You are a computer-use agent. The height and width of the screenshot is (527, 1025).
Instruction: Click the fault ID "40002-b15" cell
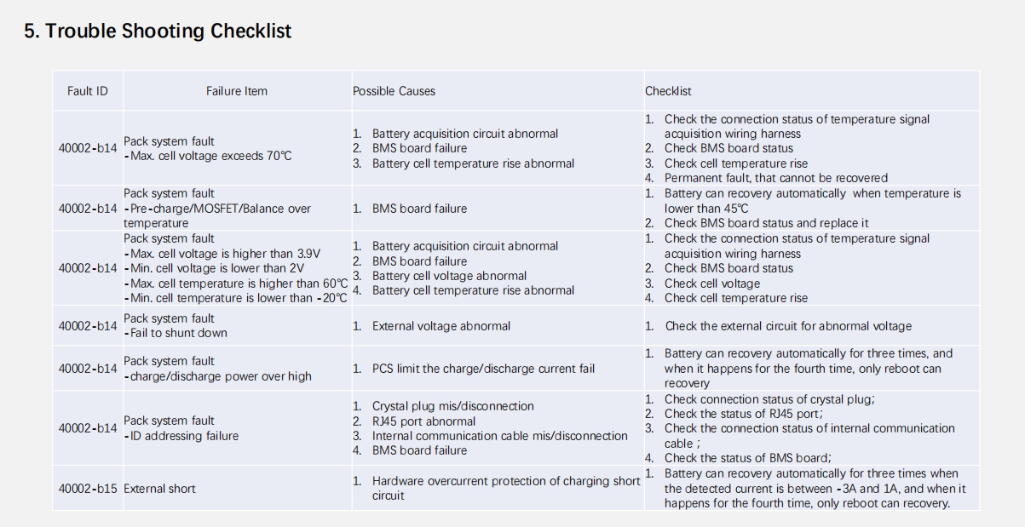tap(88, 489)
